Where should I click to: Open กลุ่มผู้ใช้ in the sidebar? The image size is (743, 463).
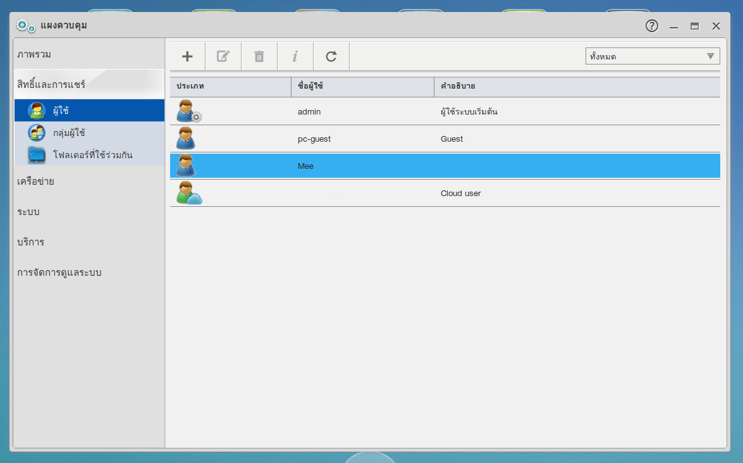coord(90,133)
